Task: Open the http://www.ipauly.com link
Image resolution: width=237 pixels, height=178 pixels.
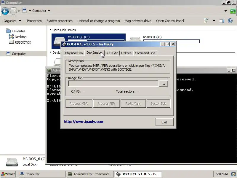Action: point(84,122)
